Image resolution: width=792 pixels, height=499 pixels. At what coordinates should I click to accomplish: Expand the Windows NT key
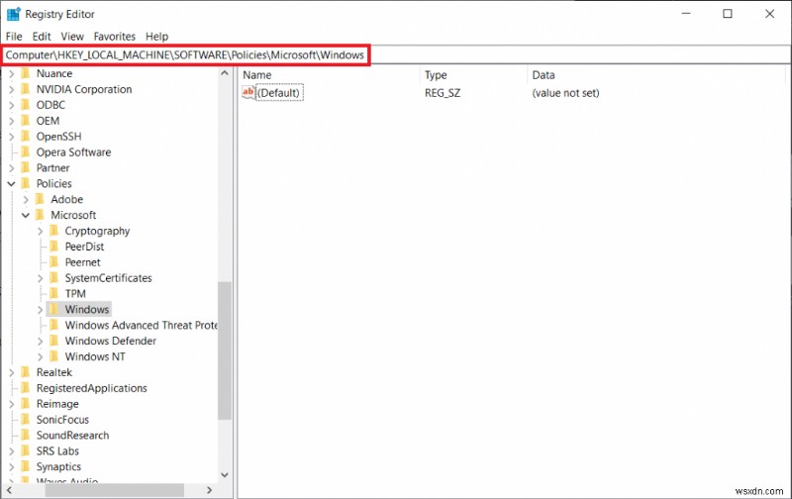40,356
